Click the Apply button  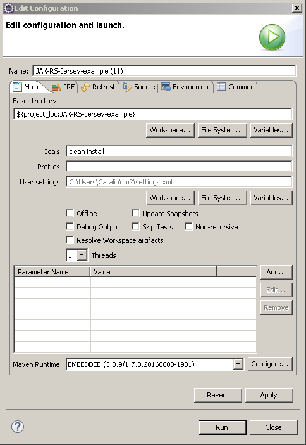pos(269,395)
